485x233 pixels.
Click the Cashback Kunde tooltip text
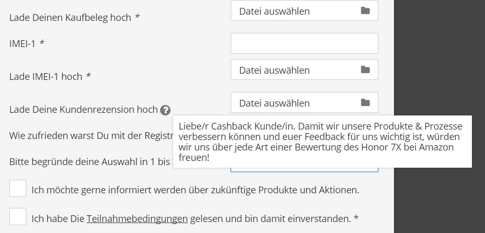point(322,142)
